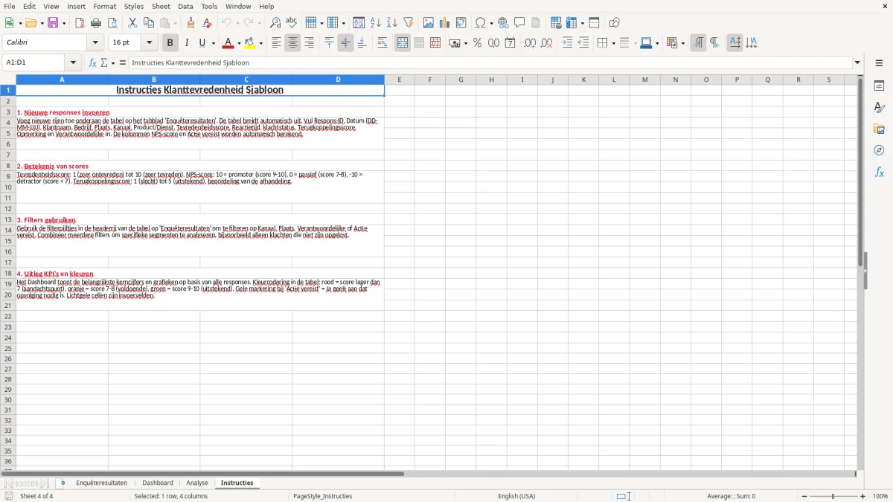Open the Tools menu

[x=209, y=6]
